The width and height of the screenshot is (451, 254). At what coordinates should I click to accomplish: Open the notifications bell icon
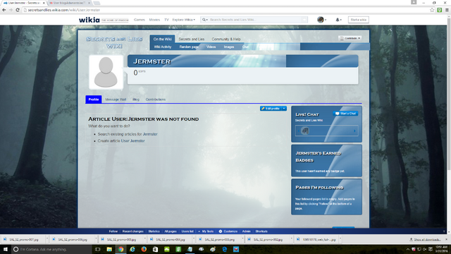pyautogui.click(x=338, y=20)
